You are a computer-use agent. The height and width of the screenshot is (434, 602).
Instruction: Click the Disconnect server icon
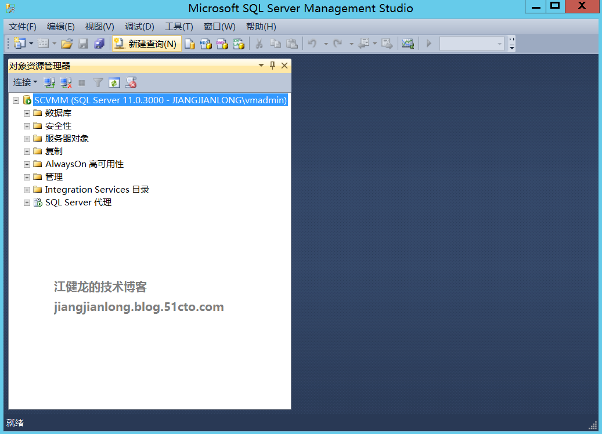[66, 82]
